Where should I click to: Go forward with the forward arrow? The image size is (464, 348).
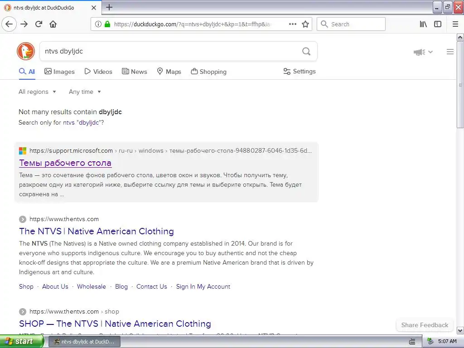click(24, 24)
